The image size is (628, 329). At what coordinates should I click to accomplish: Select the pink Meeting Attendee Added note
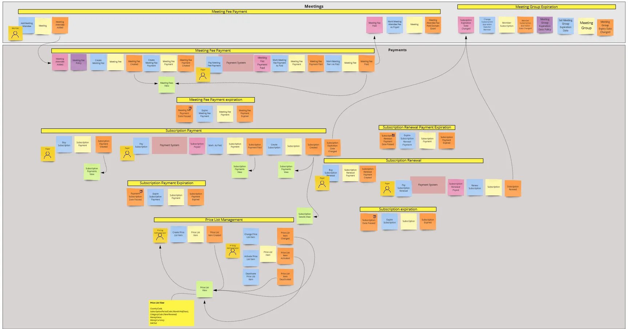pos(60,62)
